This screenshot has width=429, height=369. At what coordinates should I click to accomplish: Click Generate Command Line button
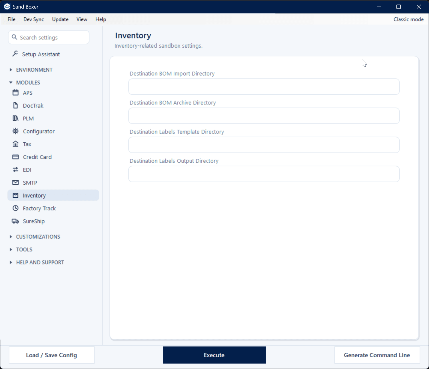[x=377, y=355]
